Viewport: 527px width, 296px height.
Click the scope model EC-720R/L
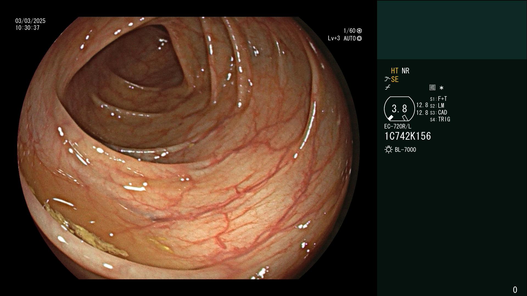tap(398, 126)
